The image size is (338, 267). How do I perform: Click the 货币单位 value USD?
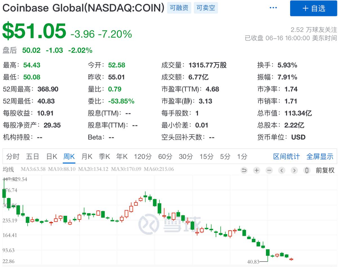(x=298, y=137)
